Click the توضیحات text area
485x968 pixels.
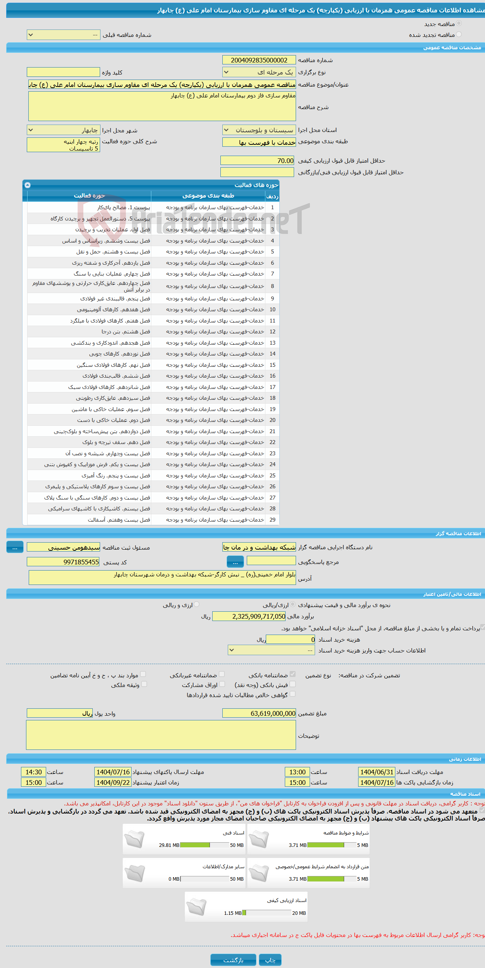(x=161, y=735)
